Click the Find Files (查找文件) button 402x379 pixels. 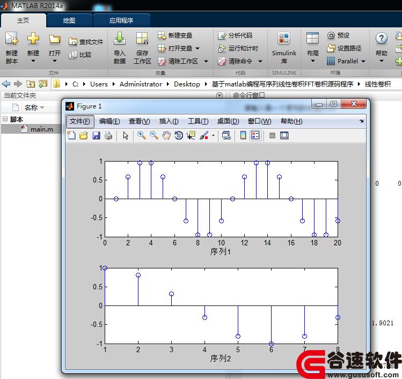coord(86,42)
